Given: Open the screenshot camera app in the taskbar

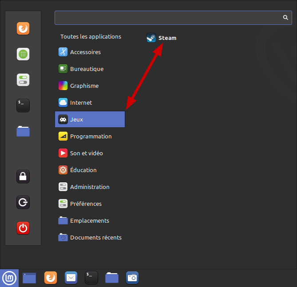Looking at the screenshot, I should click(x=132, y=278).
